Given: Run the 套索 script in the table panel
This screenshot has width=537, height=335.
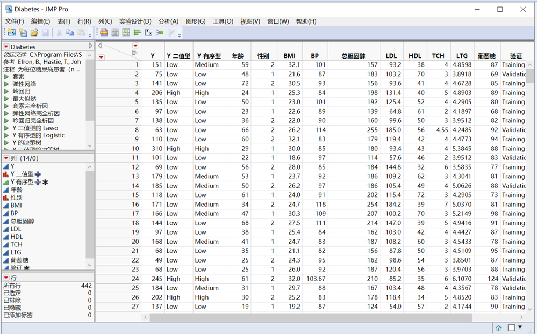Looking at the screenshot, I should 6,76.
